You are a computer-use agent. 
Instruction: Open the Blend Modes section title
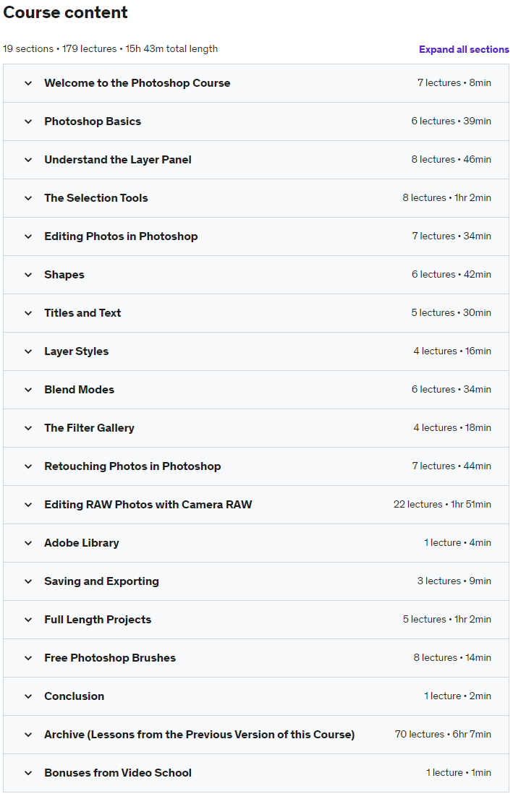point(79,390)
